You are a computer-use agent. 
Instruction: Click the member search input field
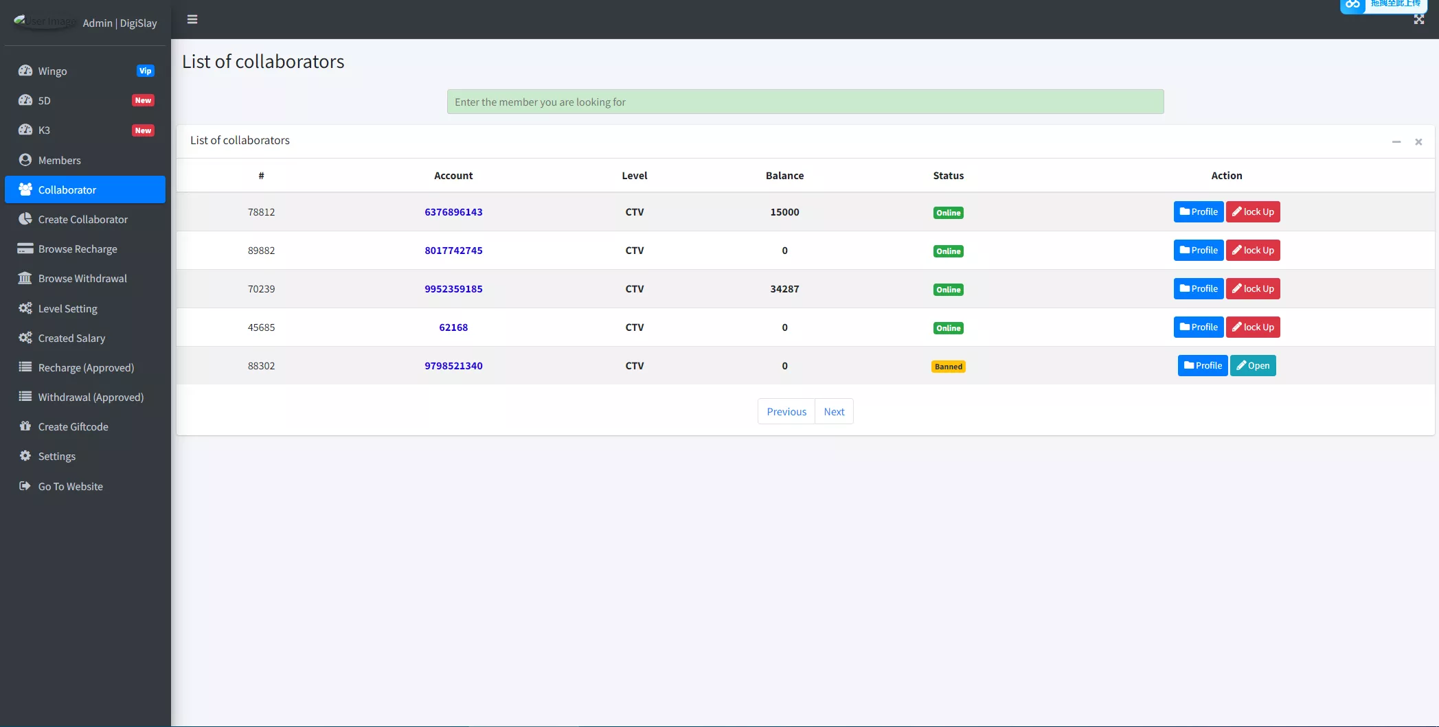(805, 102)
